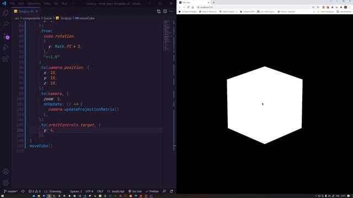353x198 pixels.
Task: Open the Selection menu
Action: click(34, 4)
